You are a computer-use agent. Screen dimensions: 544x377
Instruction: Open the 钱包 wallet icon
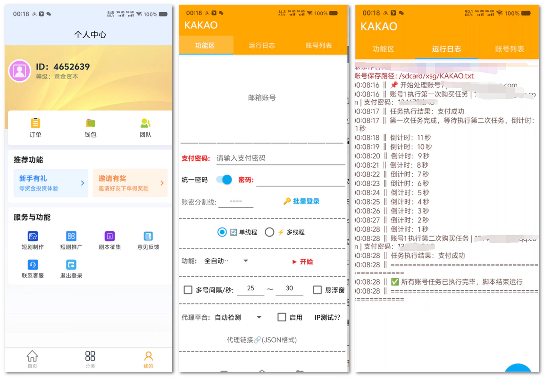(91, 123)
